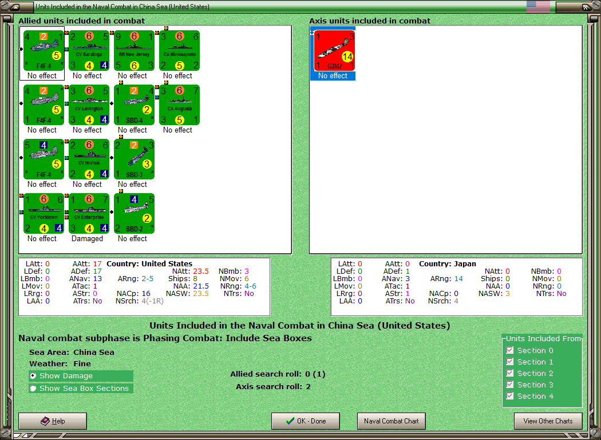Toggle the Section 3 checkbox

(x=510, y=385)
